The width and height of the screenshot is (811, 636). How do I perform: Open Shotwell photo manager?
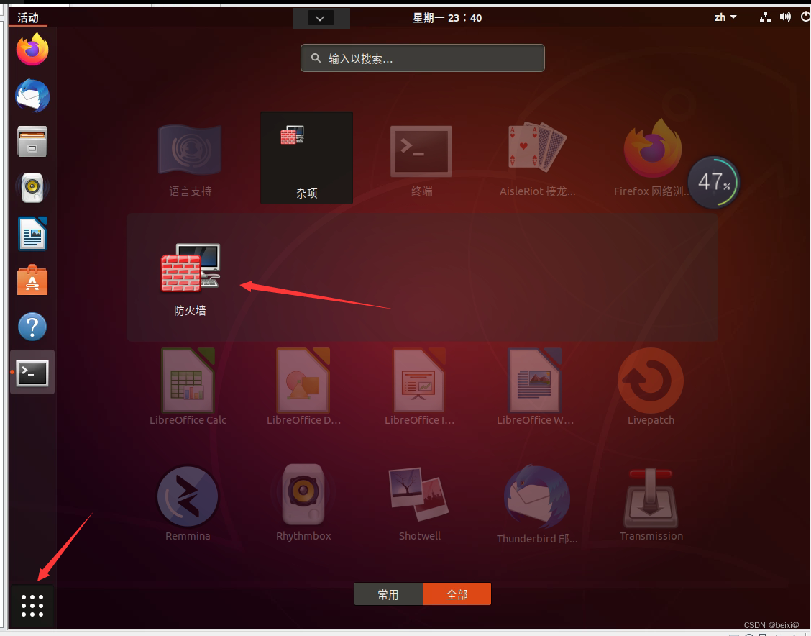(x=419, y=504)
